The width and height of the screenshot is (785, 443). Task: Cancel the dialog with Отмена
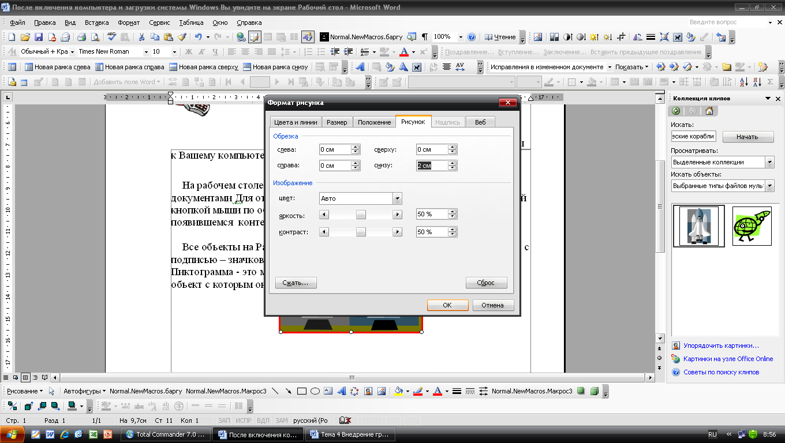pyautogui.click(x=493, y=305)
